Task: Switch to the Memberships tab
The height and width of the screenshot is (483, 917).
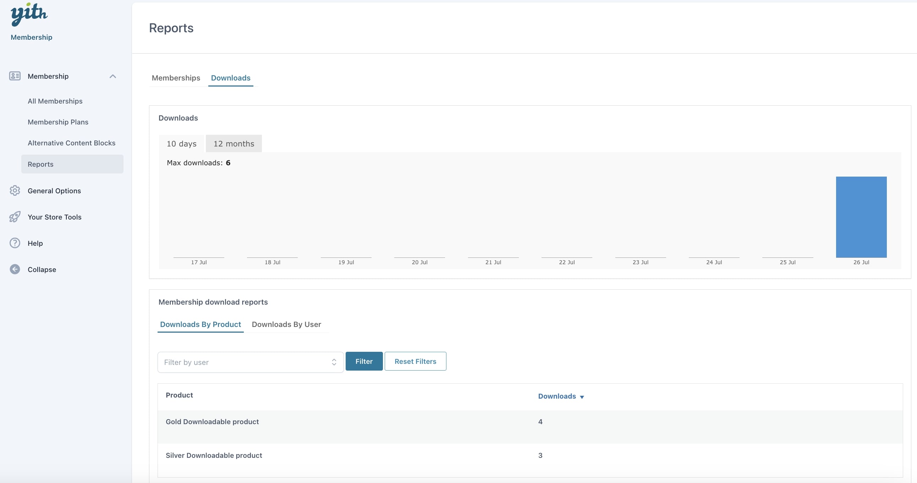Action: click(176, 78)
